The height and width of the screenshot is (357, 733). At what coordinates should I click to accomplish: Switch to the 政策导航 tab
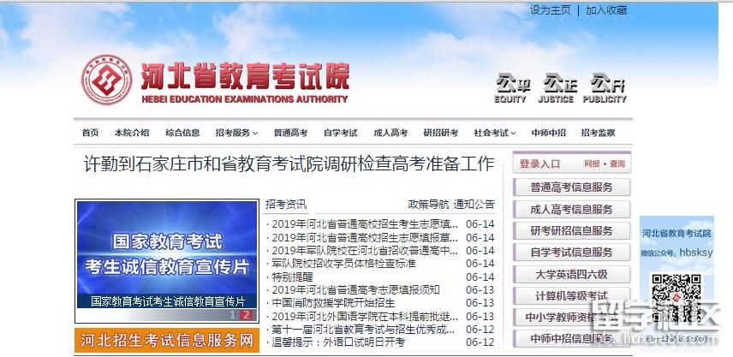(x=428, y=204)
